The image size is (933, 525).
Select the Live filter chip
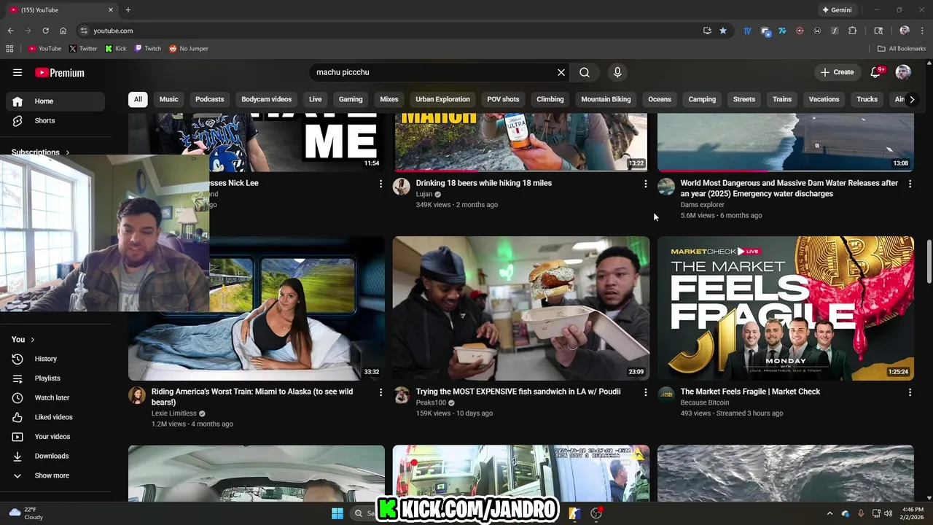[x=315, y=99]
